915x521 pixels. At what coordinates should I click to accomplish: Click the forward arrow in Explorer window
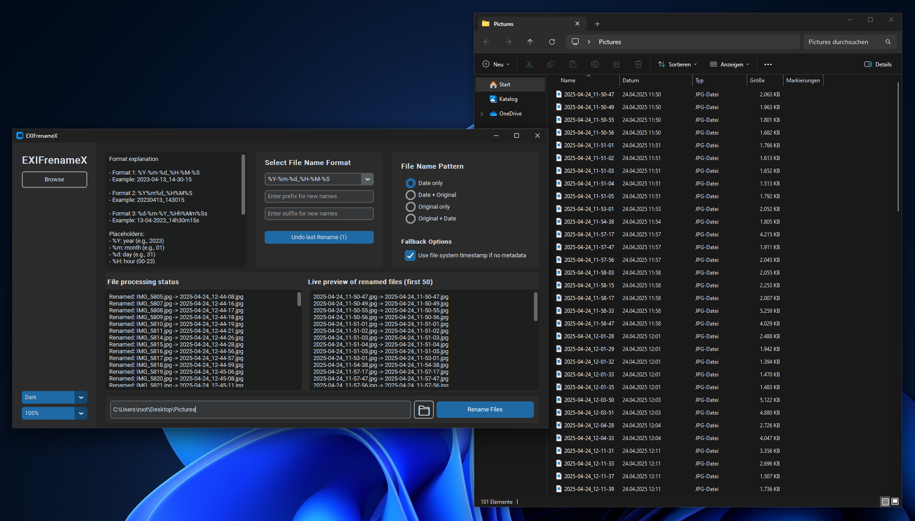[508, 42]
